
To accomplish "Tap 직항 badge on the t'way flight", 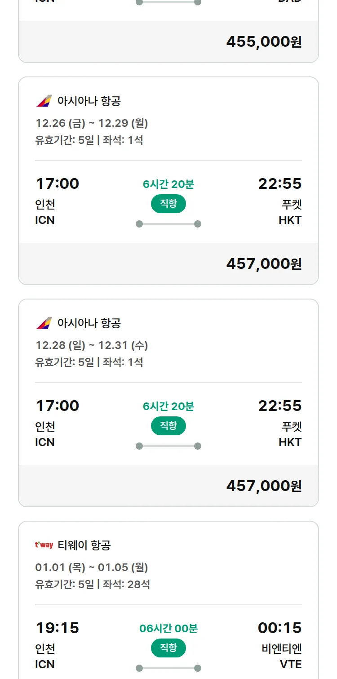I will 168,648.
